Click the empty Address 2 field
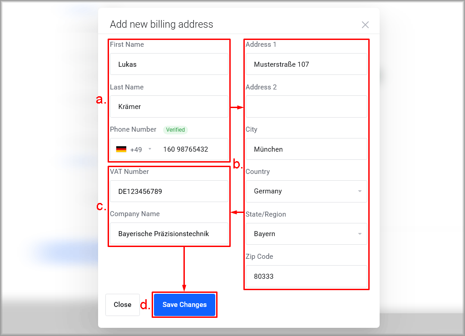The height and width of the screenshot is (336, 465). point(306,107)
